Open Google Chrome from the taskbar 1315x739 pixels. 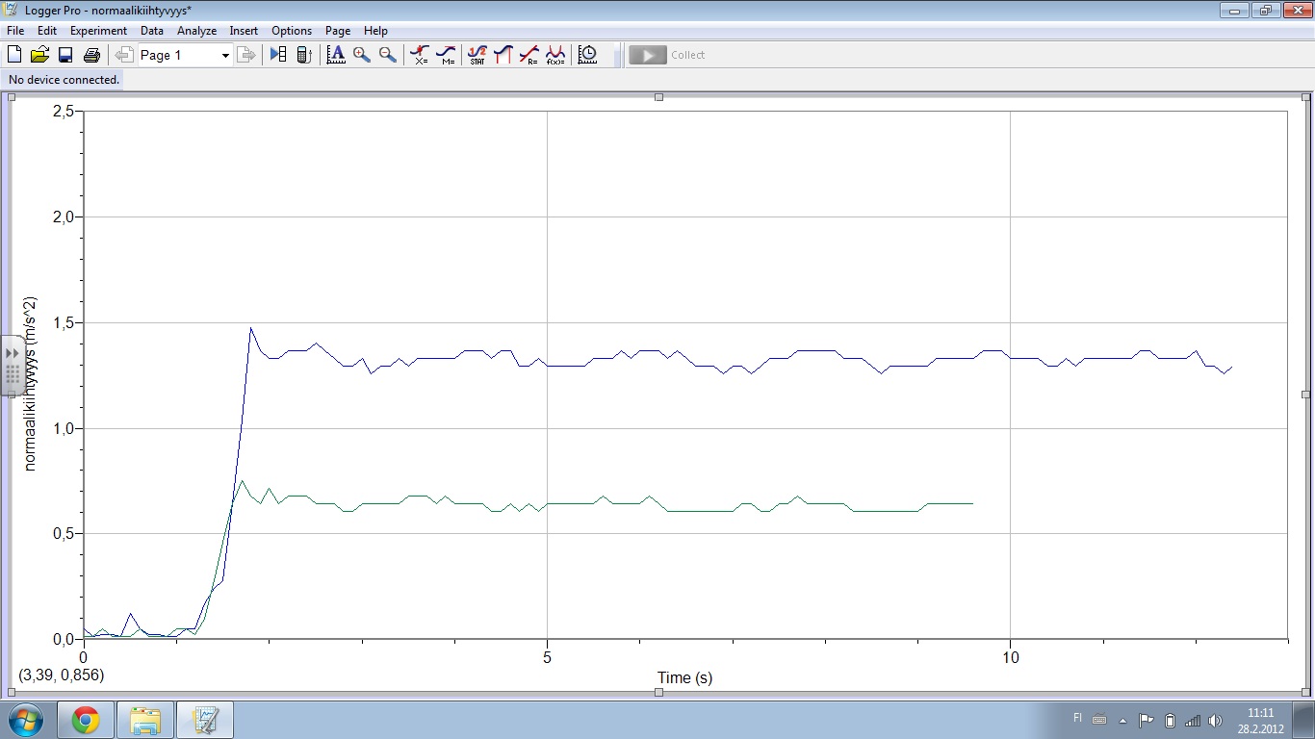click(86, 720)
